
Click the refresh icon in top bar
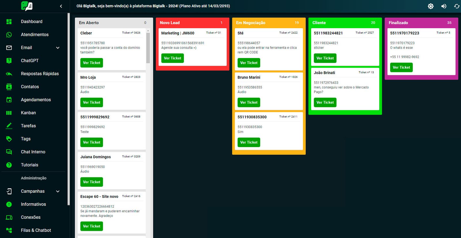pos(457,6)
